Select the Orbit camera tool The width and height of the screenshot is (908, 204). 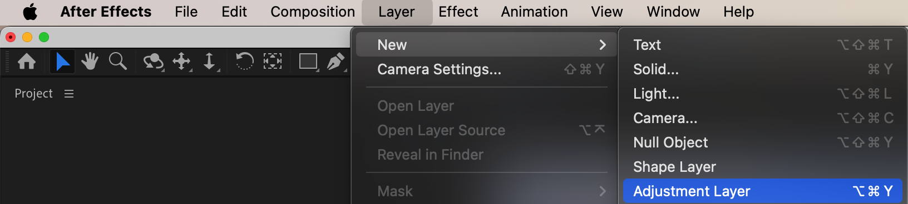(153, 62)
